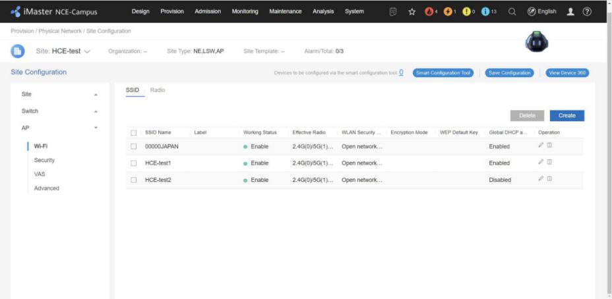Image resolution: width=612 pixels, height=299 pixels.
Task: Click the favorites star icon
Action: coord(412,12)
